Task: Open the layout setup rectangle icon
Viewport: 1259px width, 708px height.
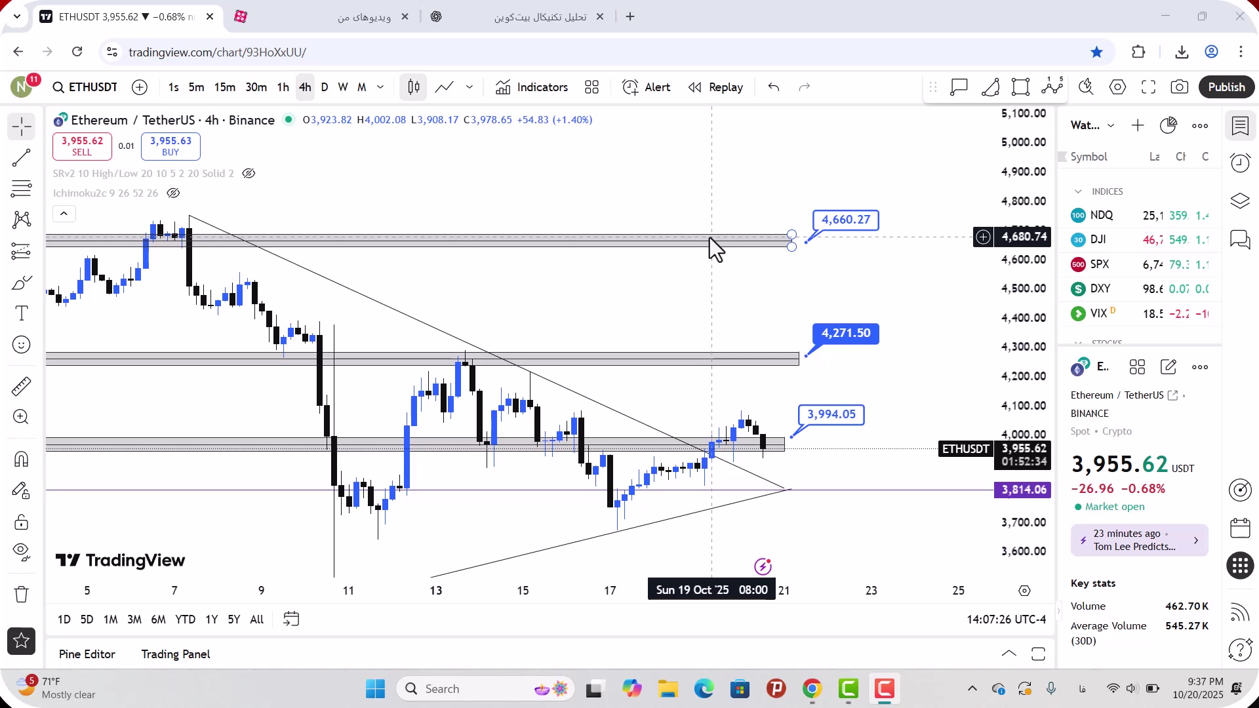Action: tap(1021, 87)
